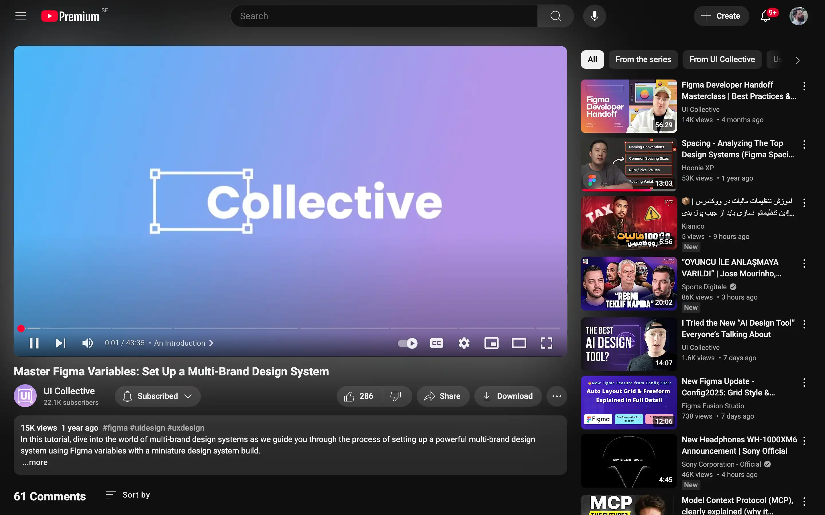This screenshot has height=515, width=825.
Task: Click the #uxdesign hashtag
Action: 186,428
